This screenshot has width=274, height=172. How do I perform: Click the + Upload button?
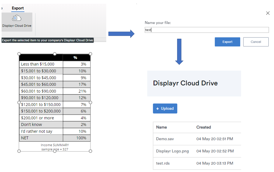click(x=165, y=108)
